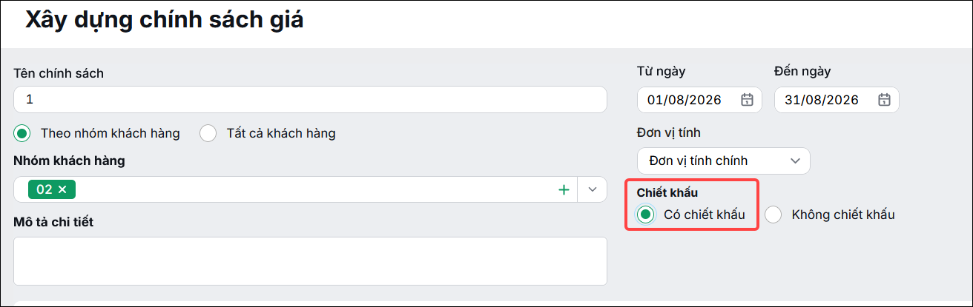Choose the Không chiết khấu radio button
The image size is (973, 307).
click(774, 215)
